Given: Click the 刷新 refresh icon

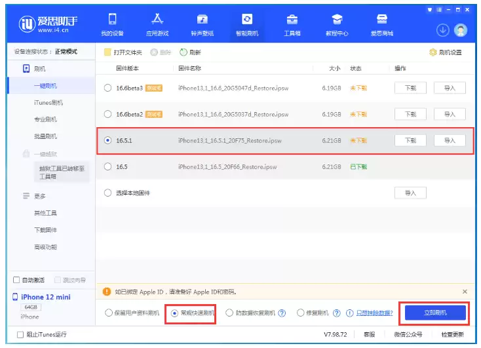Looking at the screenshot, I should (x=183, y=52).
